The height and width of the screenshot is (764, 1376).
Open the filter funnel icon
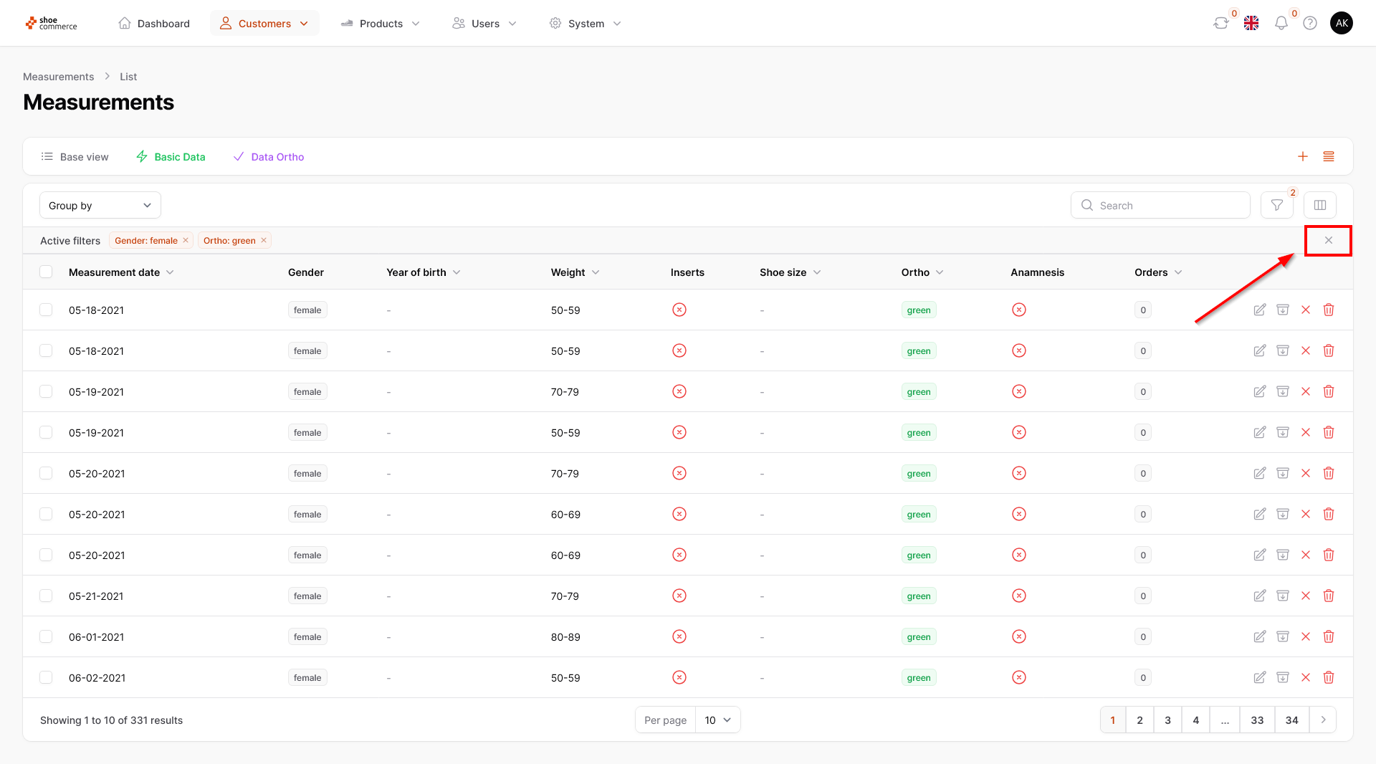(x=1276, y=206)
